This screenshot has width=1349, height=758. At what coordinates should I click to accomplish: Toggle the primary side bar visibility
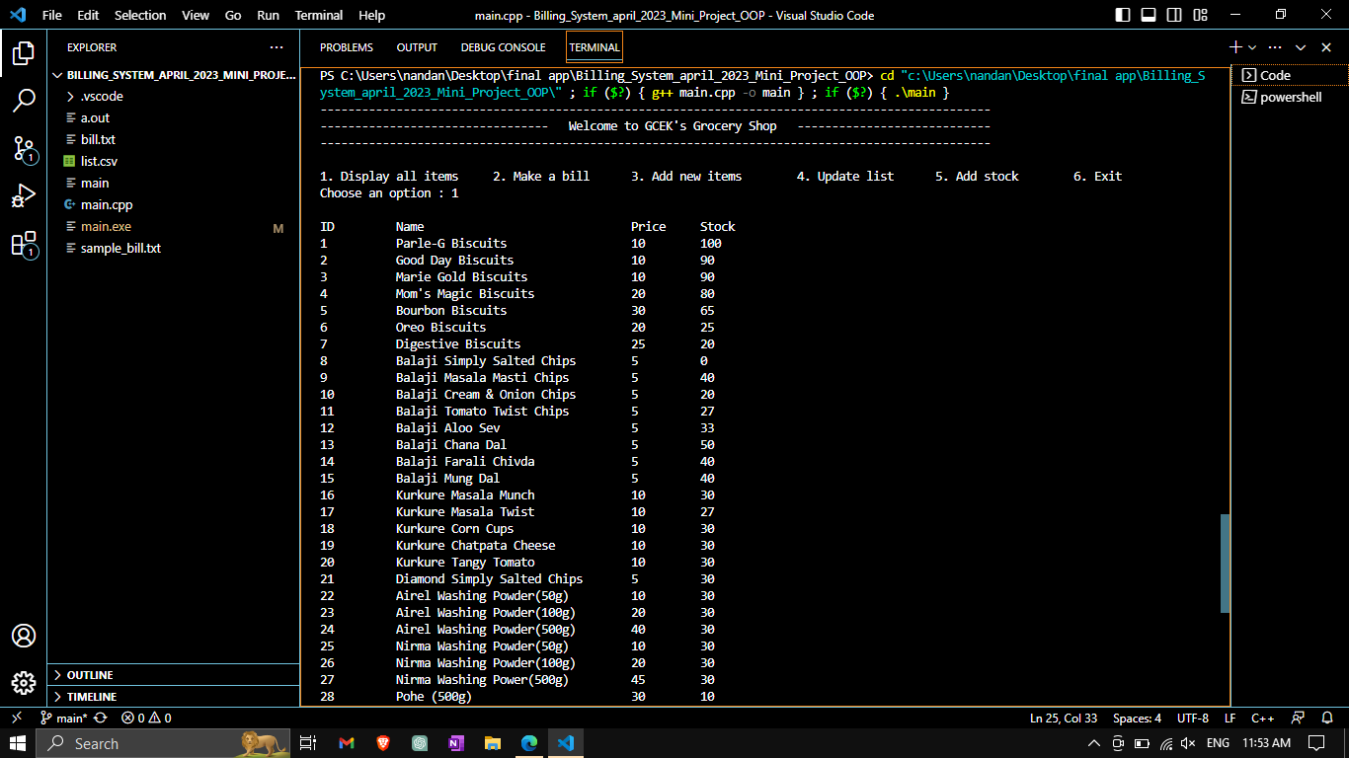[1125, 15]
